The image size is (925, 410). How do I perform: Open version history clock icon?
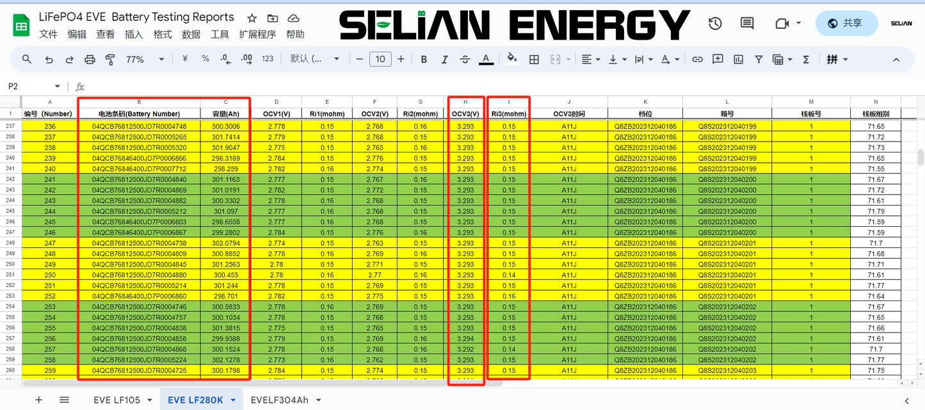[x=715, y=24]
